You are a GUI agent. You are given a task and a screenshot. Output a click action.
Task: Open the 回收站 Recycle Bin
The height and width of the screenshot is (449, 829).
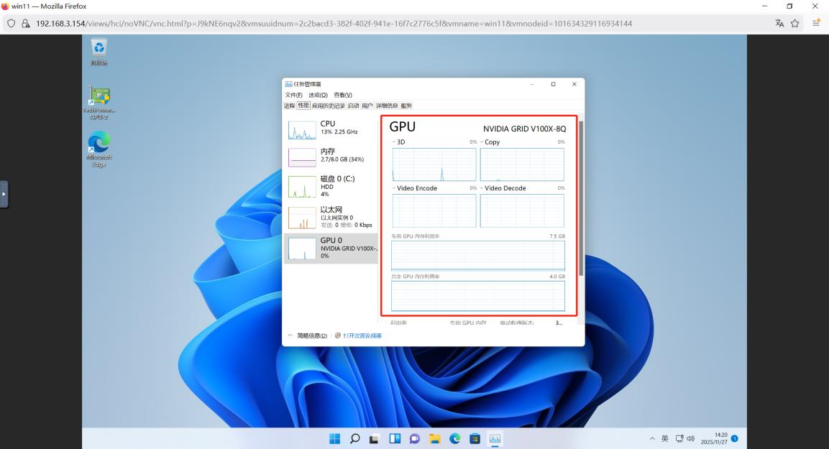[x=99, y=49]
